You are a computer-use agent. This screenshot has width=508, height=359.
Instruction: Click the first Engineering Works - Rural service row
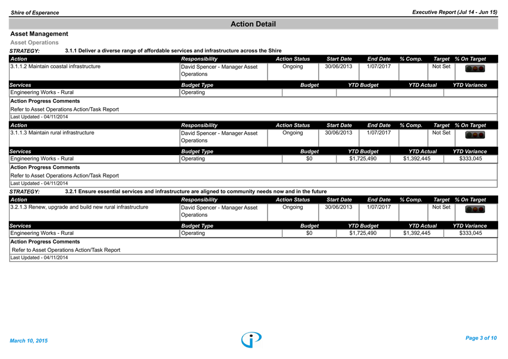click(42, 92)
